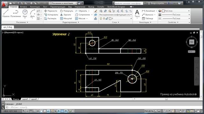Toggle the МОДЕЛЬ space button in status bar
The image size is (204, 114).
pos(149,111)
